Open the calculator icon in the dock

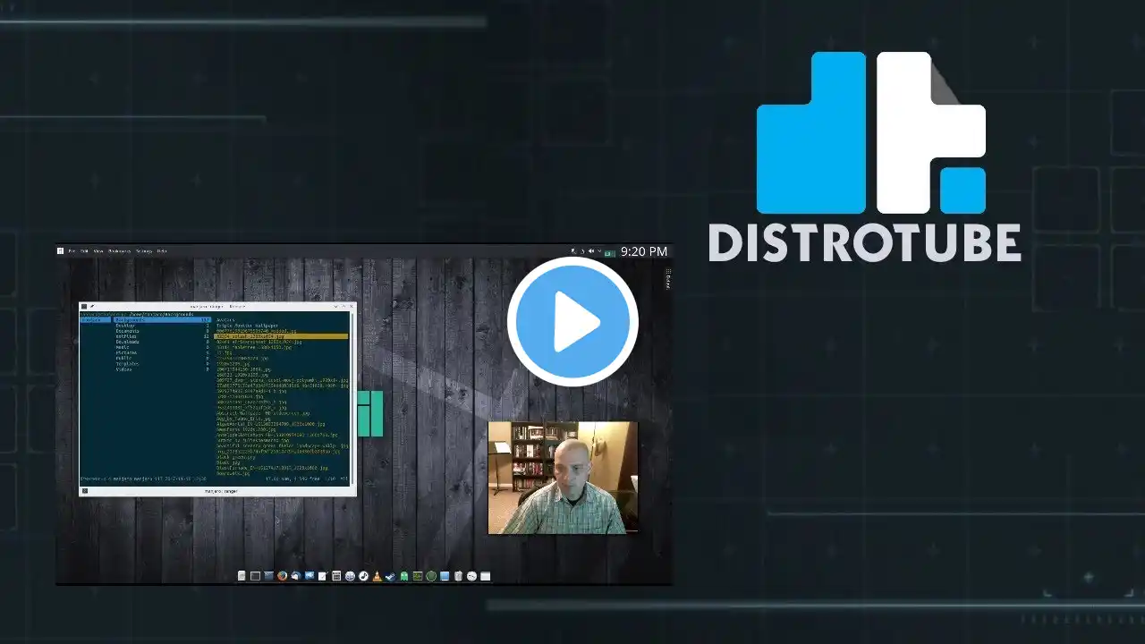(336, 576)
